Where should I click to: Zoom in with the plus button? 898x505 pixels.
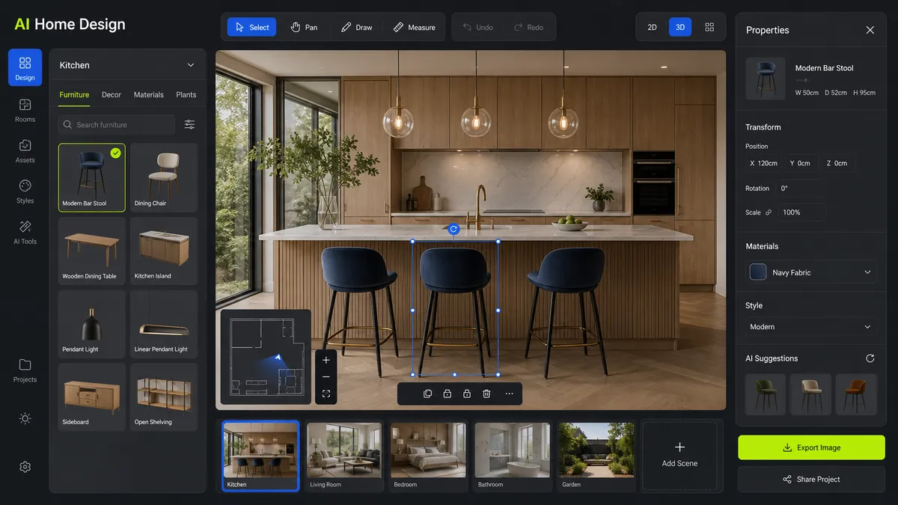pos(326,360)
